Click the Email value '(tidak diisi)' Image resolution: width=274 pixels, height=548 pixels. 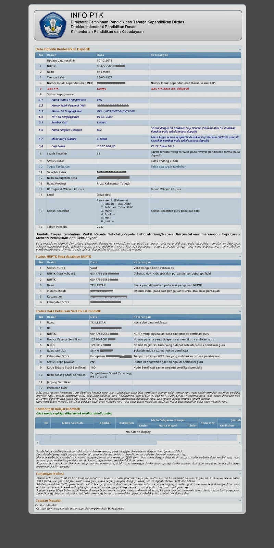[x=104, y=195]
